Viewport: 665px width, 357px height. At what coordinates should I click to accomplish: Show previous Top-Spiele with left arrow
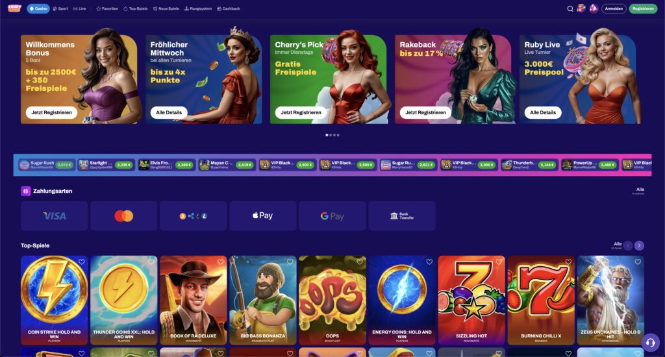[628, 245]
